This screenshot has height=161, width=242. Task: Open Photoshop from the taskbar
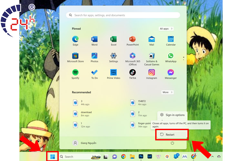141,156
